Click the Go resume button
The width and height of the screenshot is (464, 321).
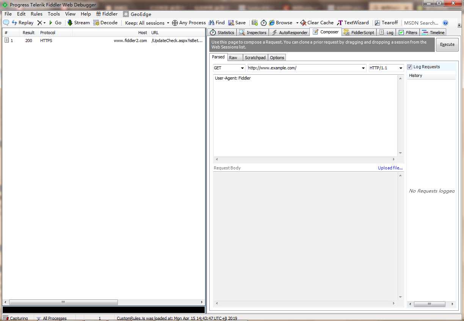(55, 23)
